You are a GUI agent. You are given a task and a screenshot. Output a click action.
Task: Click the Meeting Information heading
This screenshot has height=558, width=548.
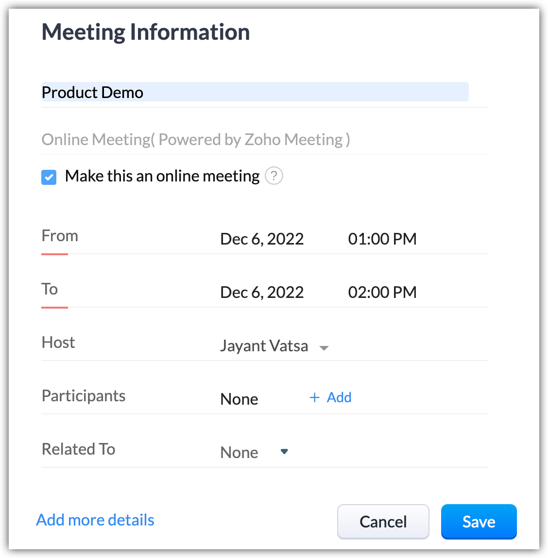pyautogui.click(x=146, y=33)
